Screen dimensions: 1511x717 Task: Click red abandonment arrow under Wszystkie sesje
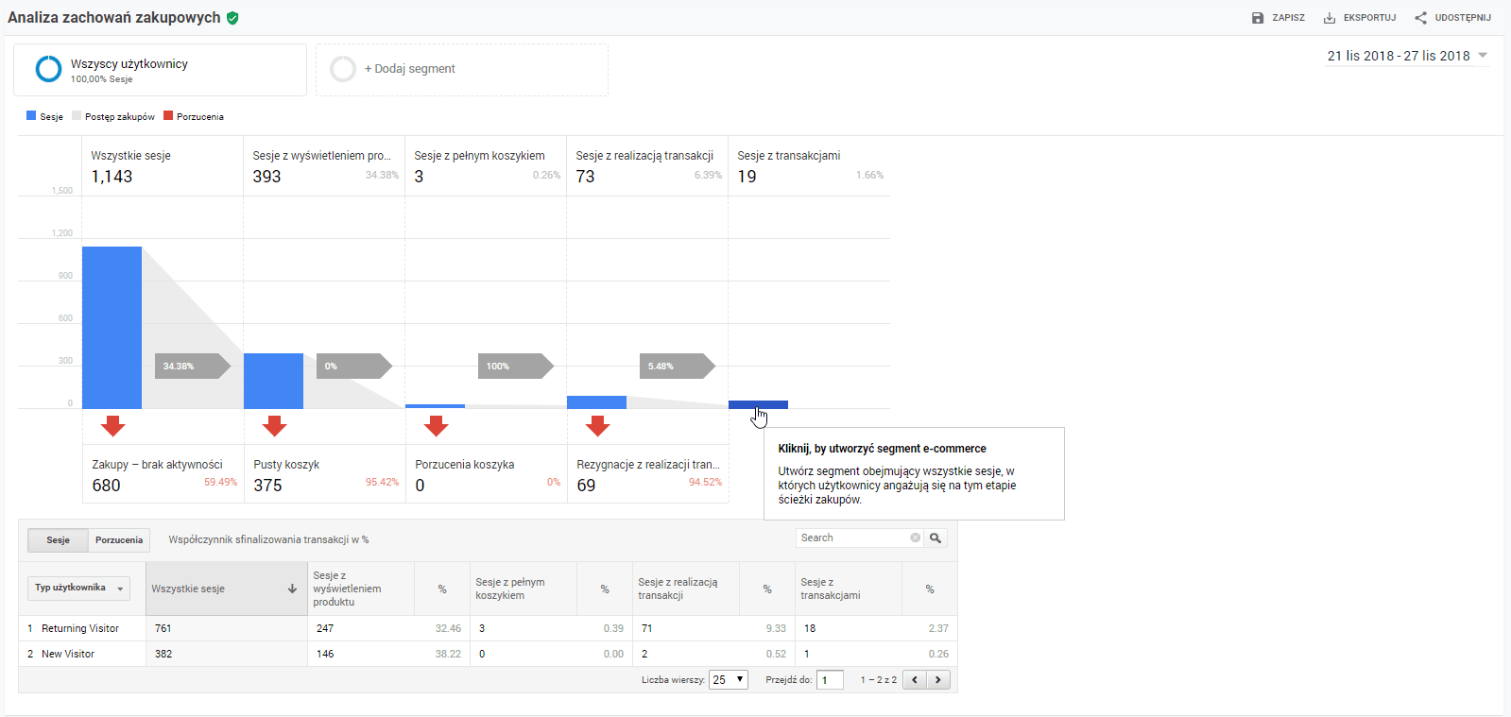pyautogui.click(x=113, y=426)
